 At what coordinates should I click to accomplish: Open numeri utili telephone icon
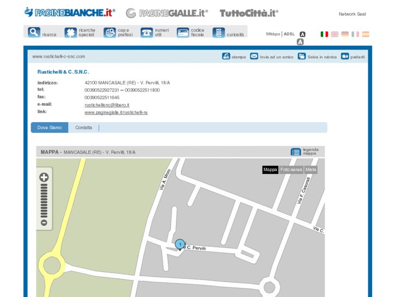pyautogui.click(x=147, y=33)
